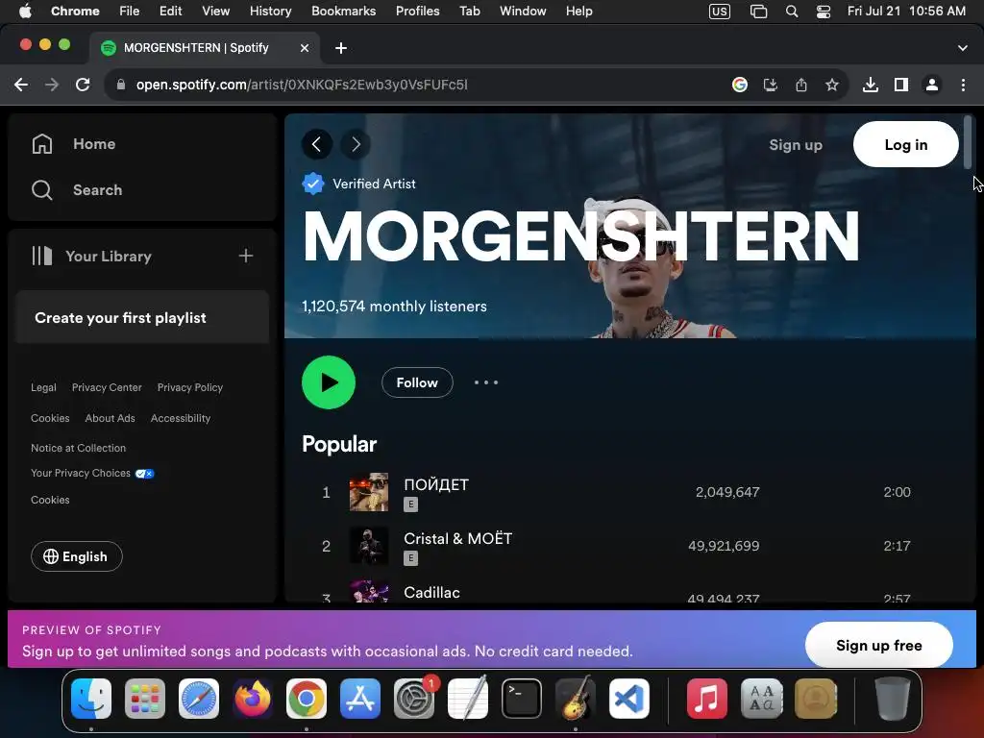Image resolution: width=984 pixels, height=738 pixels.
Task: Go back with Spotify's left chevron
Action: pyautogui.click(x=317, y=144)
